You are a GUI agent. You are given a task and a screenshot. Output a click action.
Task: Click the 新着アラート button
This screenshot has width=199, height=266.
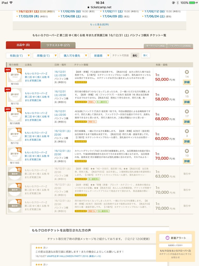coord(175,238)
